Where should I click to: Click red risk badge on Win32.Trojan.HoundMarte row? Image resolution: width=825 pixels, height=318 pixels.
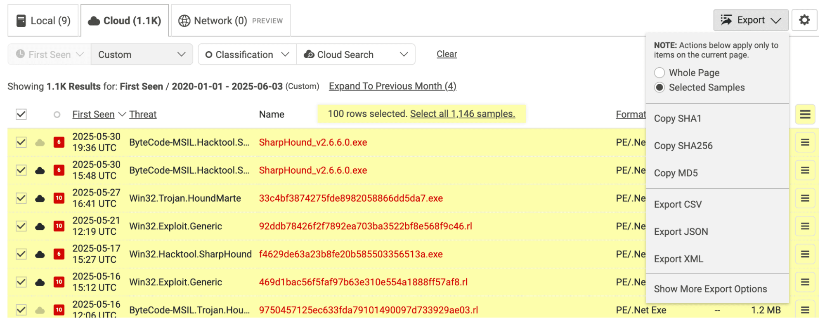[x=59, y=198]
